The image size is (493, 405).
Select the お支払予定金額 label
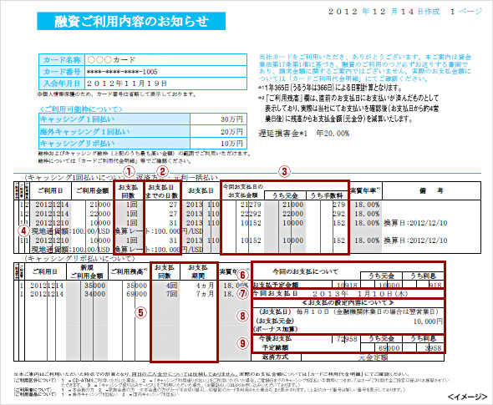coord(276,285)
